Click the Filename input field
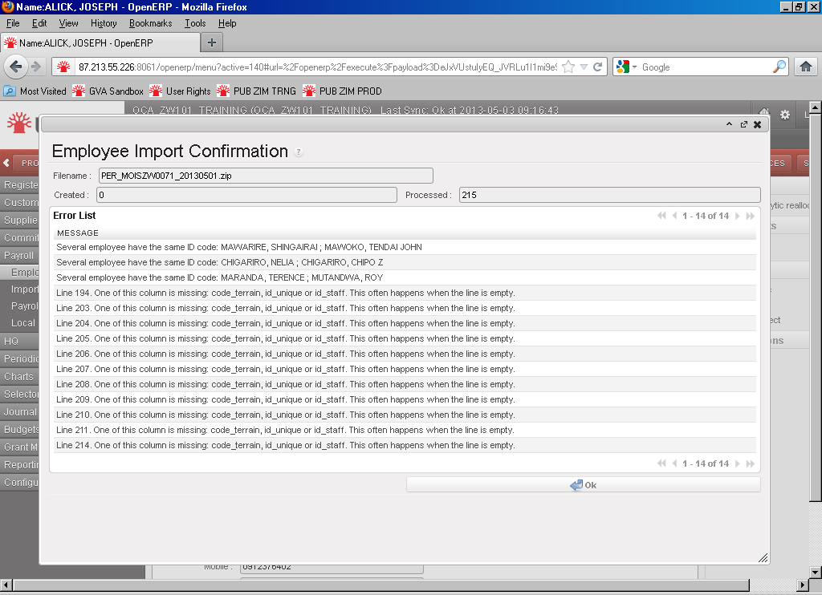Image resolution: width=822 pixels, height=595 pixels. click(266, 176)
